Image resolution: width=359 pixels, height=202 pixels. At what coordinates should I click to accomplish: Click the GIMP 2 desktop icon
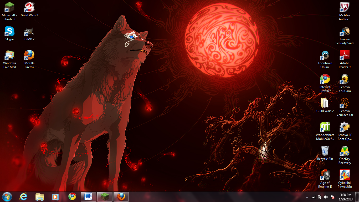[x=29, y=32]
